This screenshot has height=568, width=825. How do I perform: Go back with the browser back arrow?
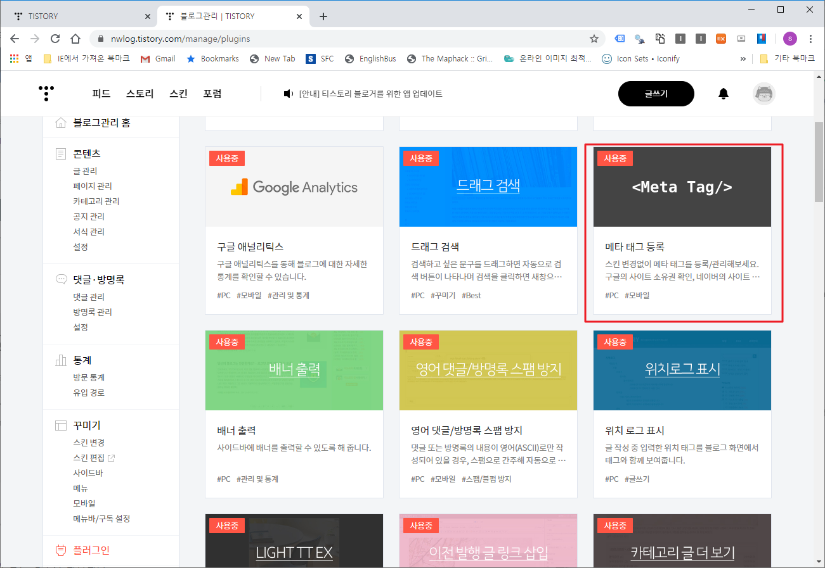coord(15,39)
